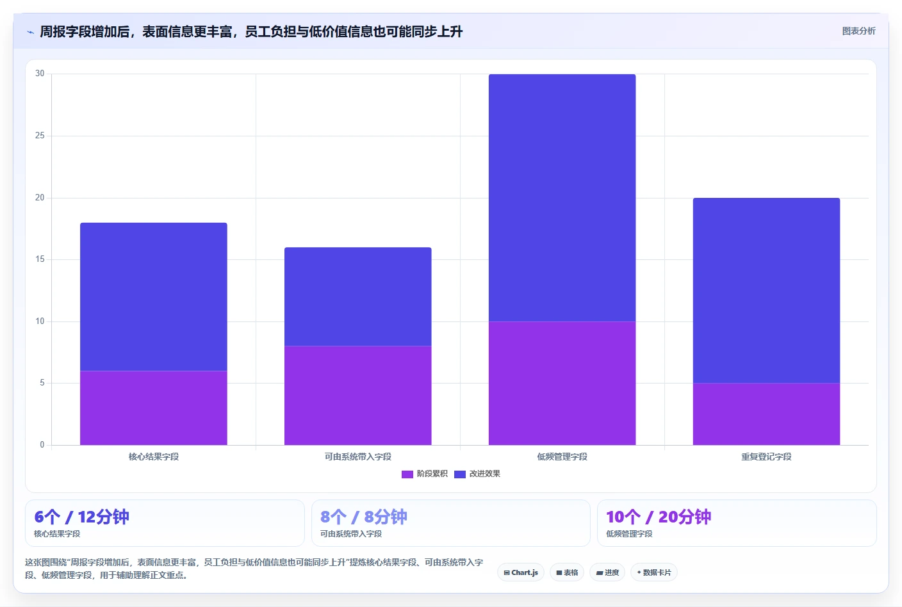Click the 数据卡片 tag star icon
The width and height of the screenshot is (902, 607).
639,572
